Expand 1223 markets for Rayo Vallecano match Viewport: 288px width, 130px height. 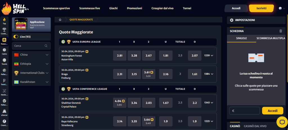tap(209, 121)
